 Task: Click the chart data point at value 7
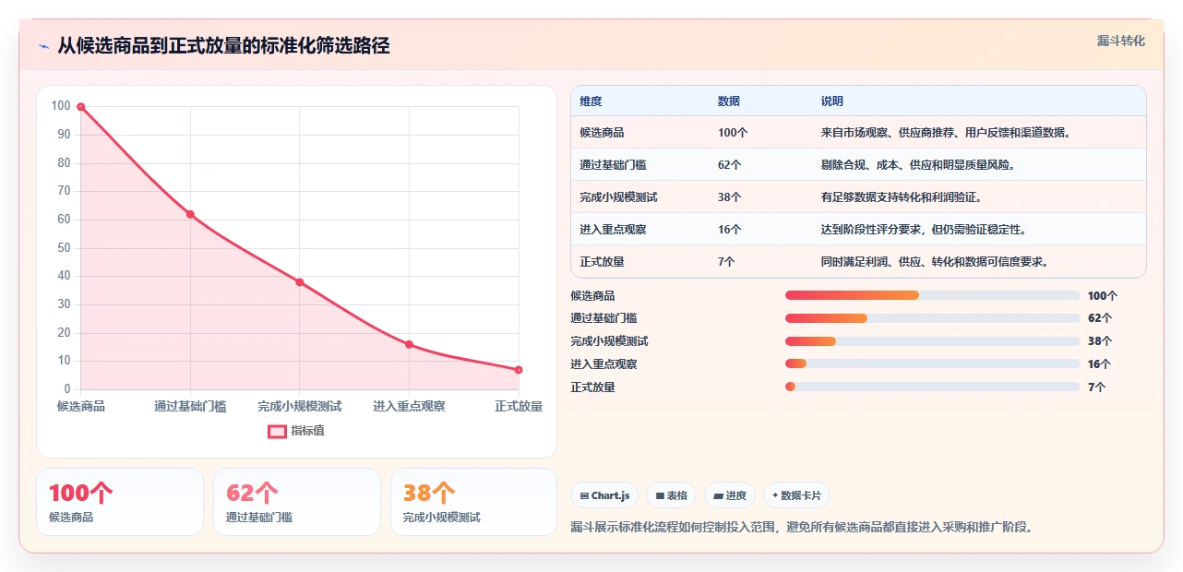[519, 370]
